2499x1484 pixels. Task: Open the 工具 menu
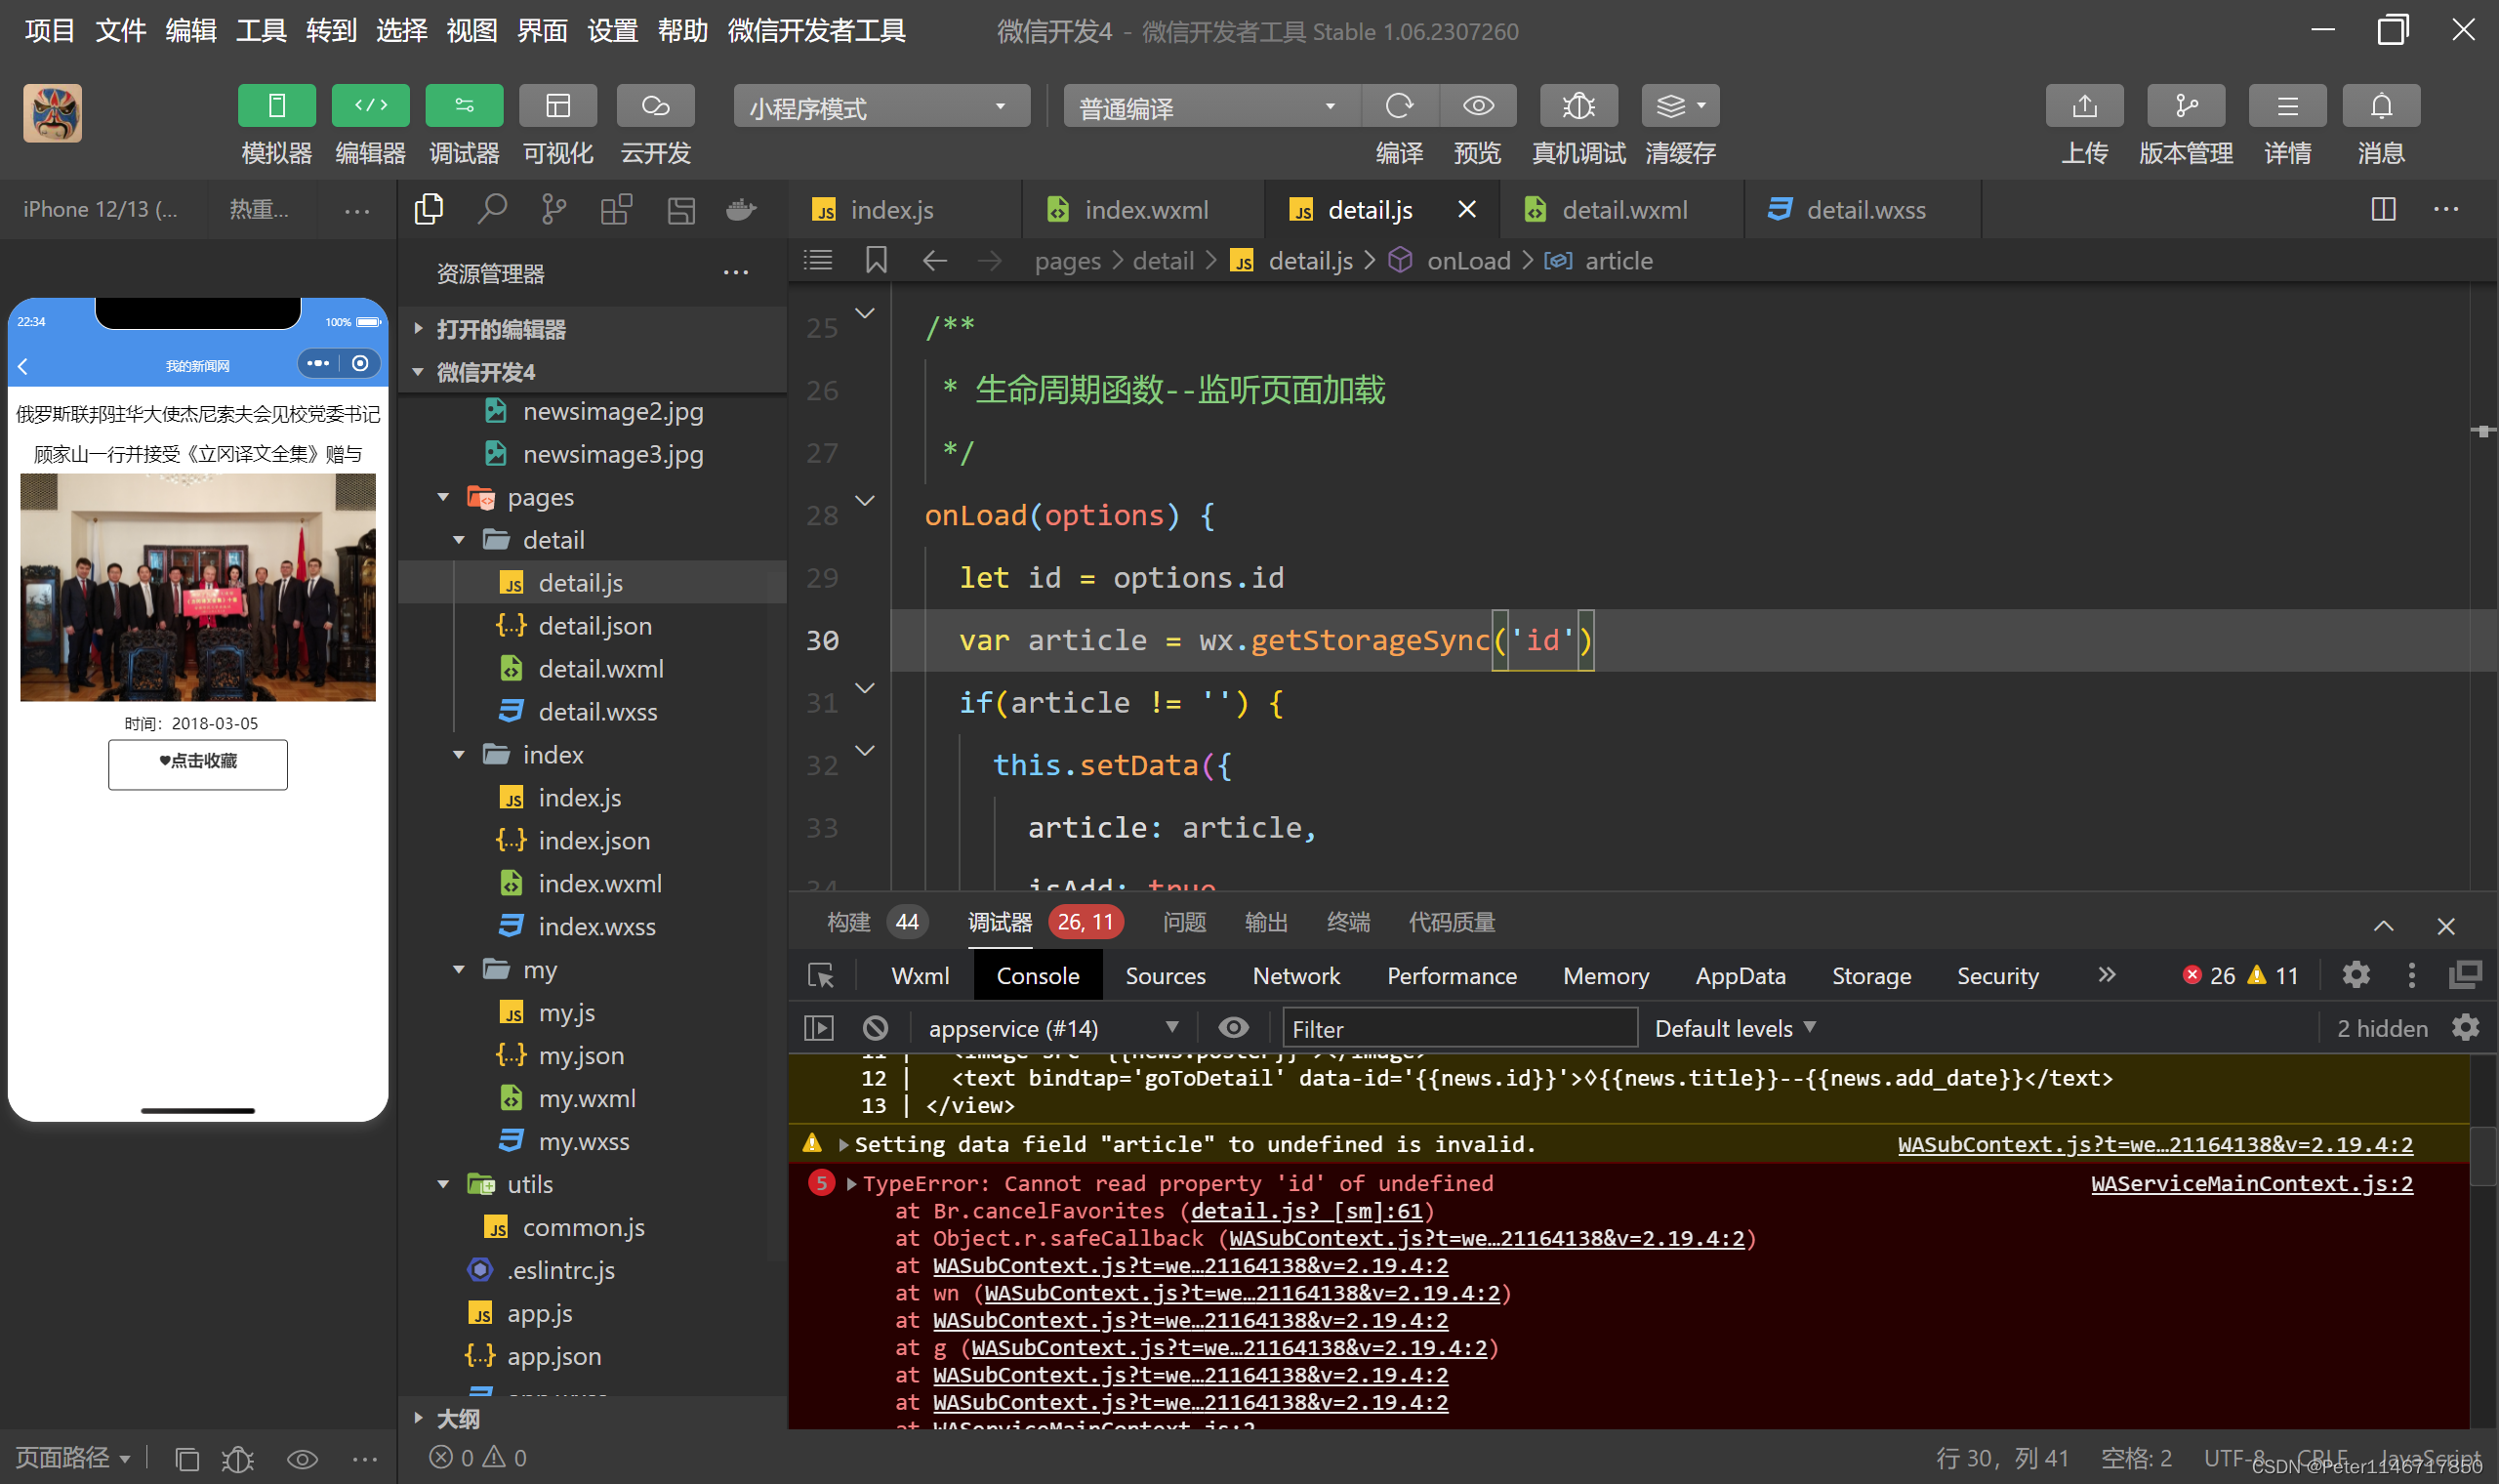click(x=261, y=31)
